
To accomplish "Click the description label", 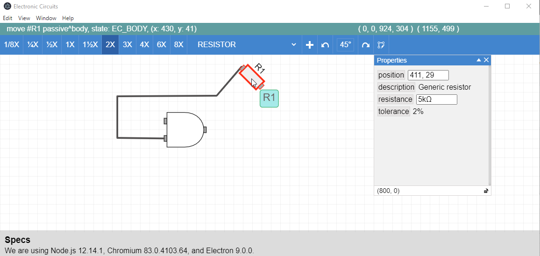I will pyautogui.click(x=397, y=87).
